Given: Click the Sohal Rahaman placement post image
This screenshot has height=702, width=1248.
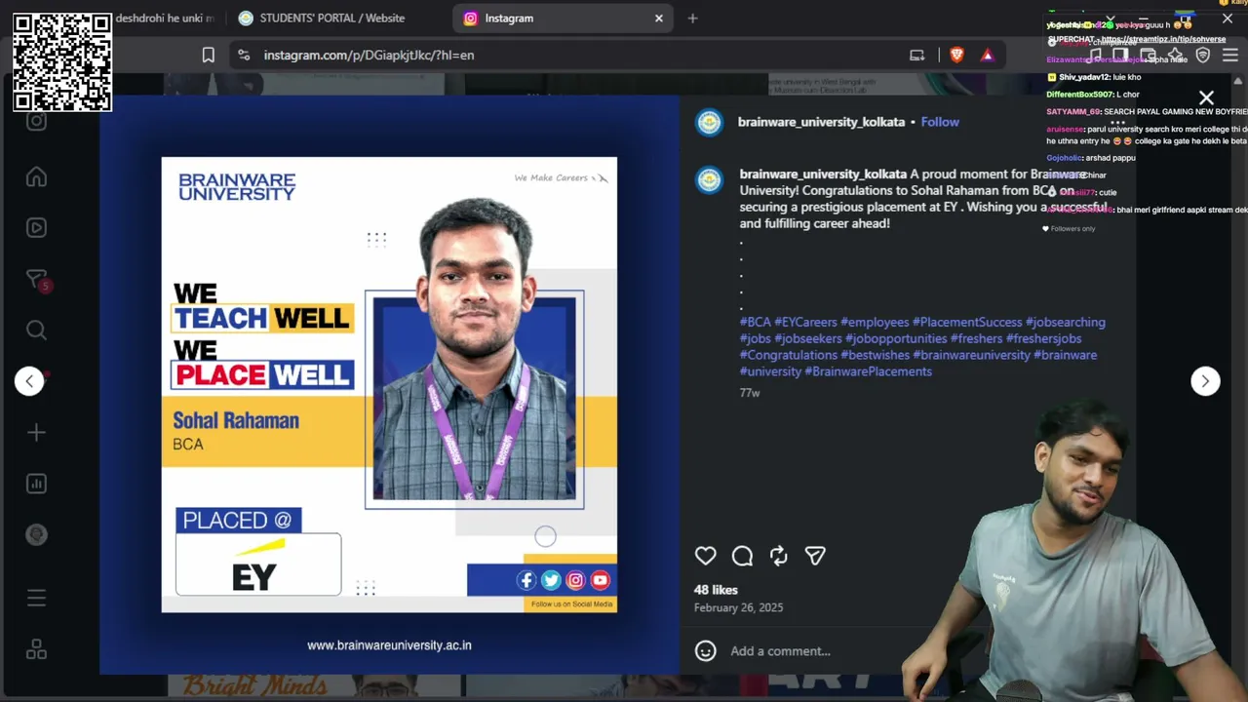Looking at the screenshot, I should 389,384.
